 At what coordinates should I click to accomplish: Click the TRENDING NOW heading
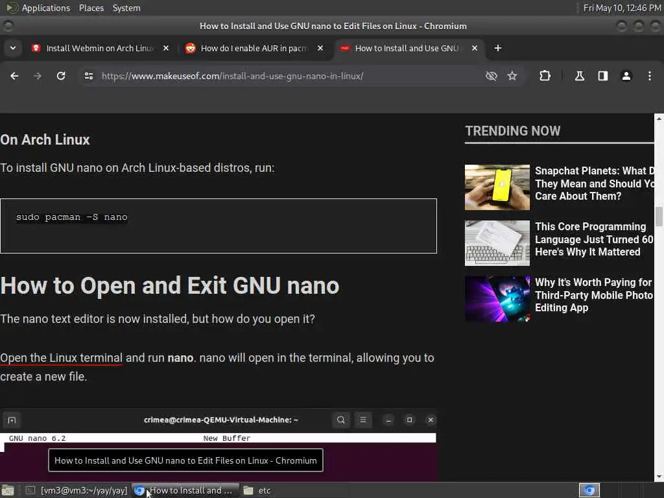click(513, 131)
